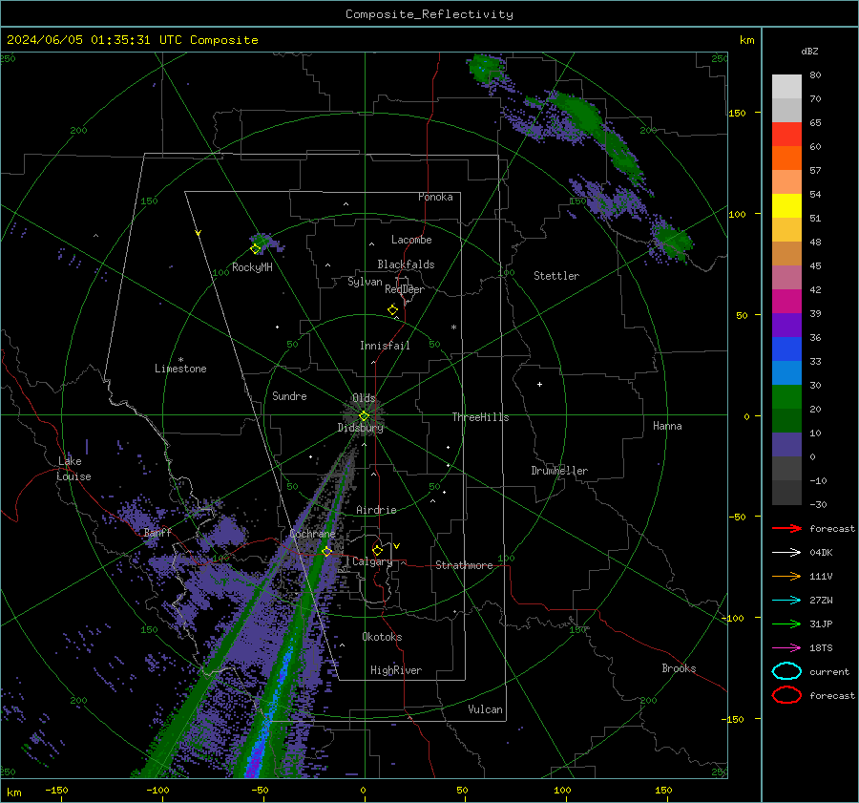Click the cyan 27ZW arrow legend icon

click(x=786, y=601)
